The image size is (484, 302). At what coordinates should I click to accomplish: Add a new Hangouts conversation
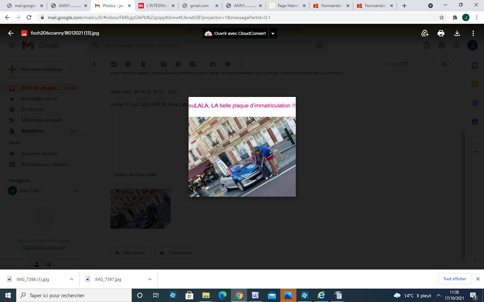(75, 191)
